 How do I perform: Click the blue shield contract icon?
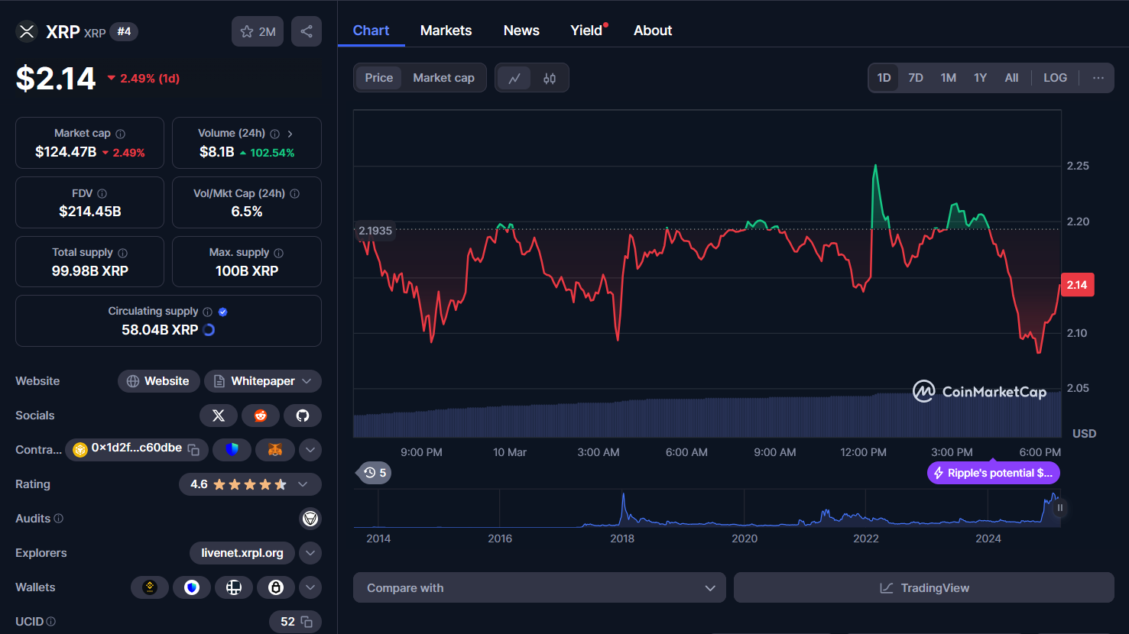coord(232,450)
